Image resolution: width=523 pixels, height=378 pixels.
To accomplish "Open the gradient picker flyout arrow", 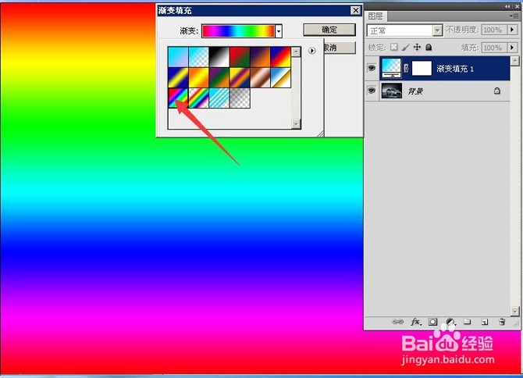I will 312,51.
